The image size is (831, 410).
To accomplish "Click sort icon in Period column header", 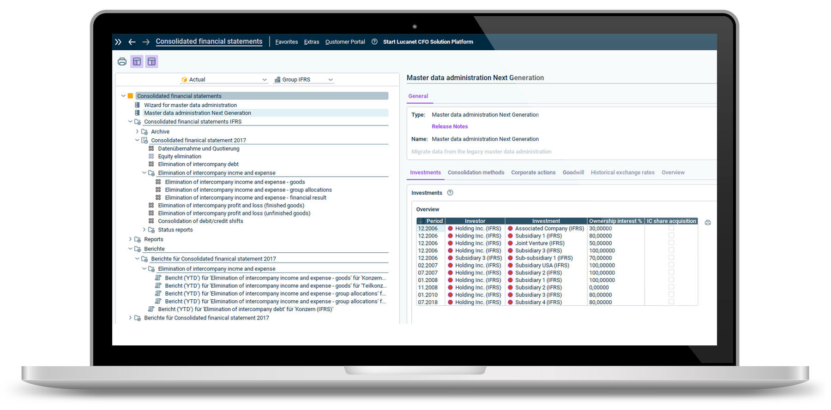I will (422, 221).
